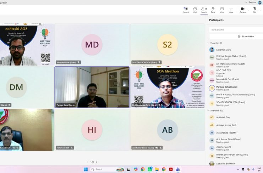
Task: Open the View layout options
Action: click(222, 10)
